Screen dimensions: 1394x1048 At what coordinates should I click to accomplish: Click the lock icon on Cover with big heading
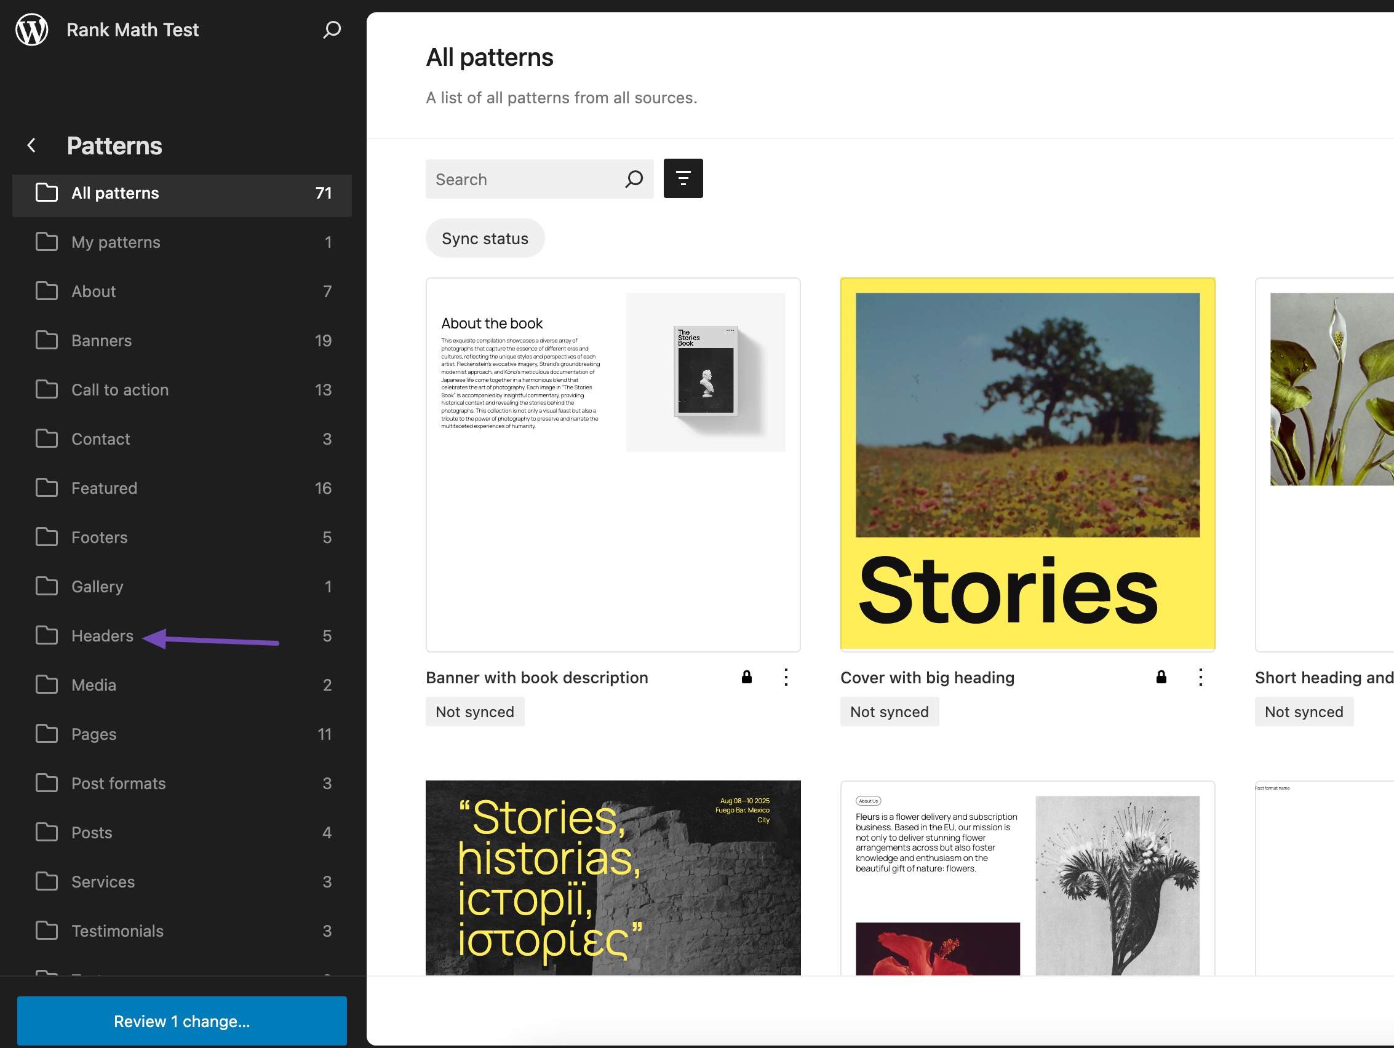1161,677
